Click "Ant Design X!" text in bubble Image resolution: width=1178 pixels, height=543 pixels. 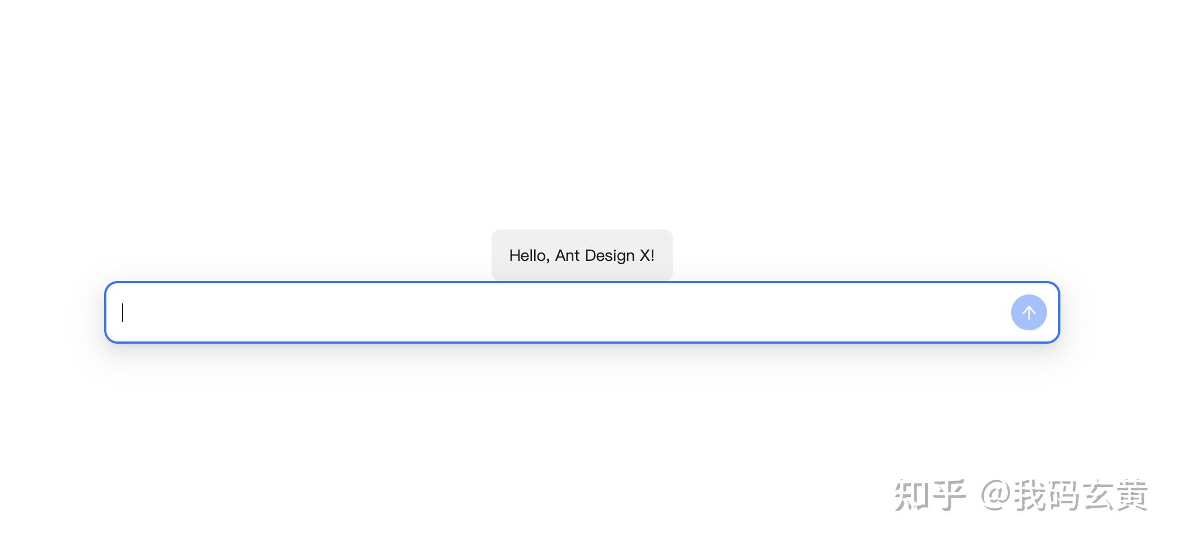605,256
